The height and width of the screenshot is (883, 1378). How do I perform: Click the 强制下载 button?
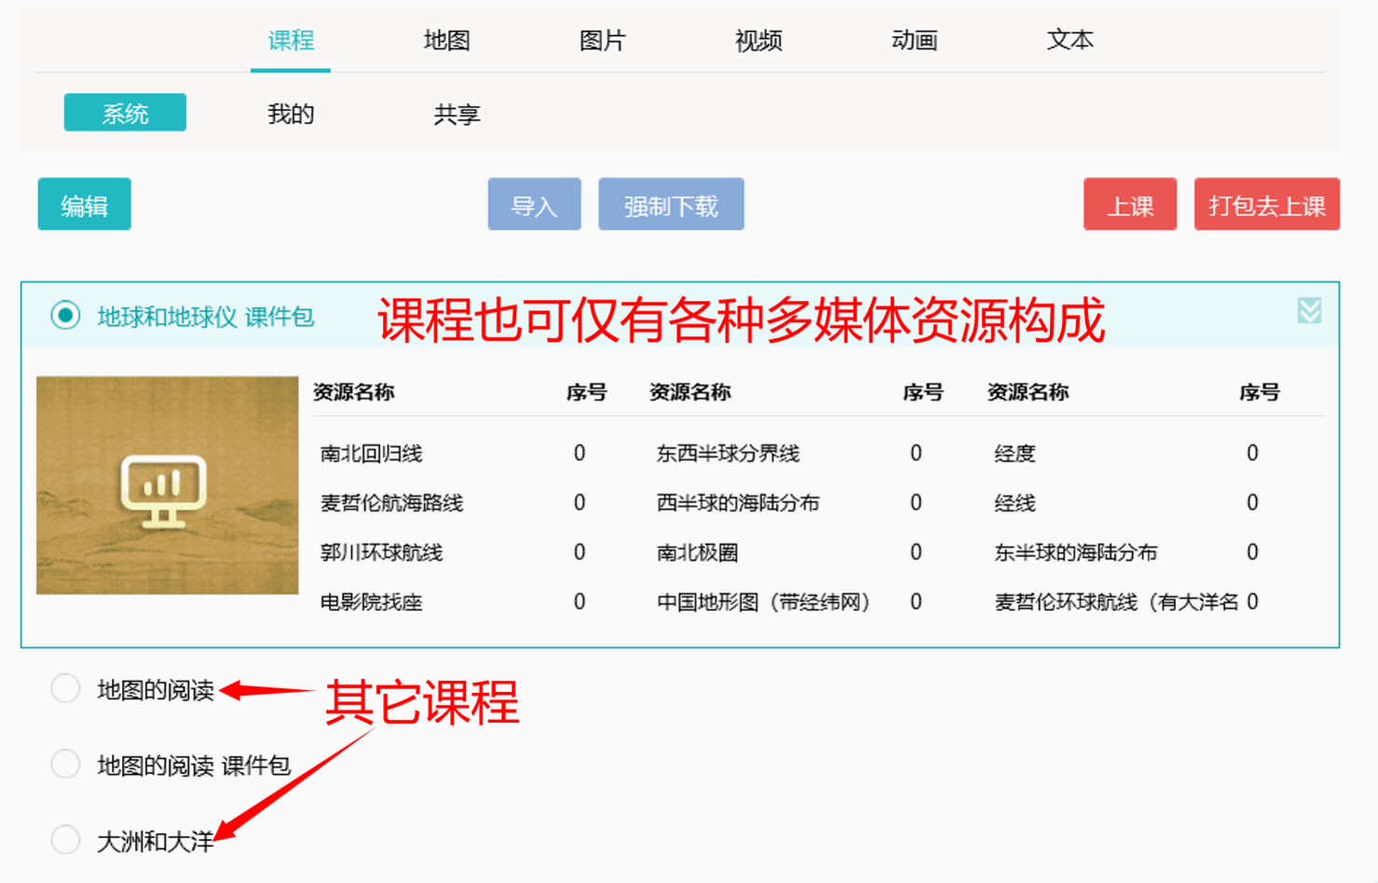(x=671, y=205)
